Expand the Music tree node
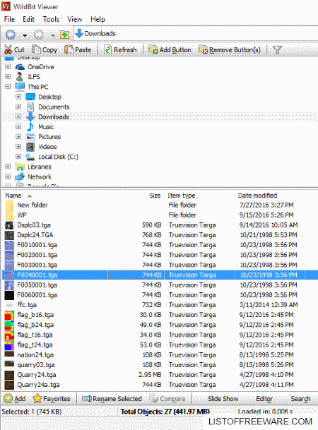The image size is (318, 430). click(18, 126)
